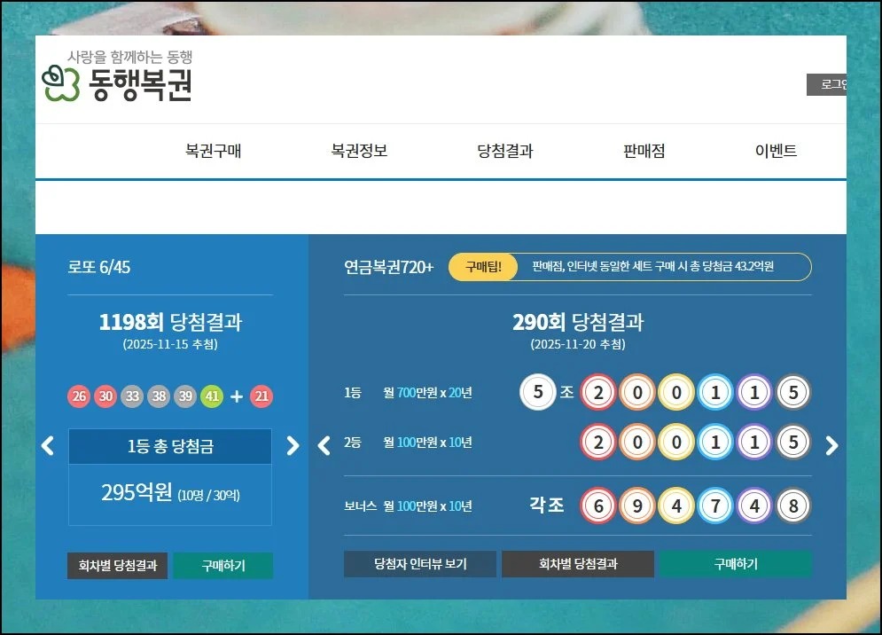
Task: Click the red lotto ball 26
Action: [x=79, y=396]
